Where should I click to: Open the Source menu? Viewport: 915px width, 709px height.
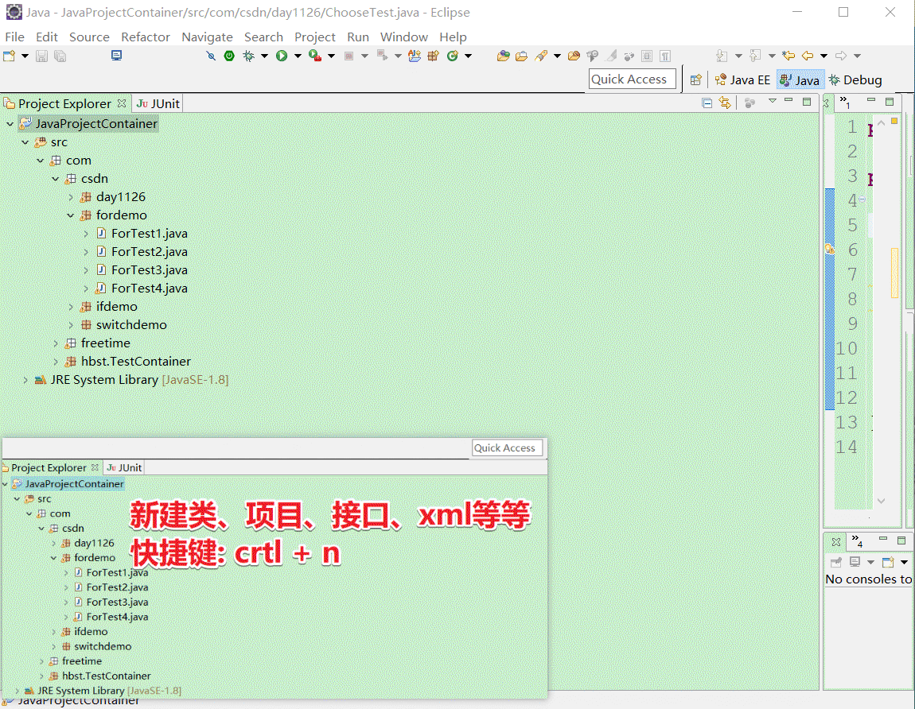coord(89,37)
